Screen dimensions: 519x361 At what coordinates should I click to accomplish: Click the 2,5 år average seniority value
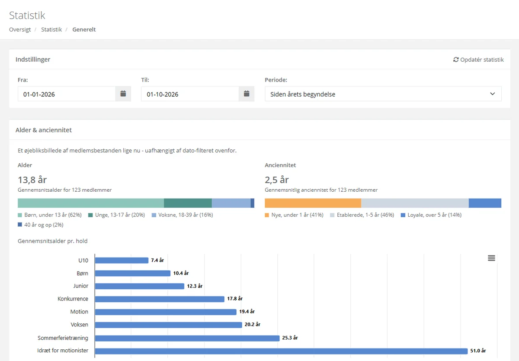(277, 180)
